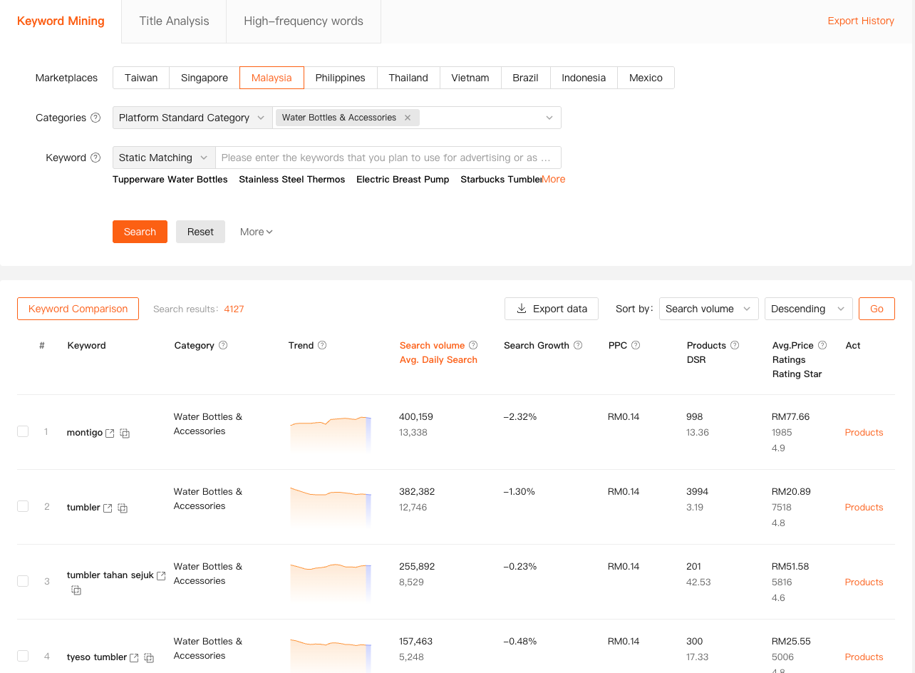Open Platform Standard Category dropdown
This screenshot has width=915, height=673.
(x=192, y=118)
